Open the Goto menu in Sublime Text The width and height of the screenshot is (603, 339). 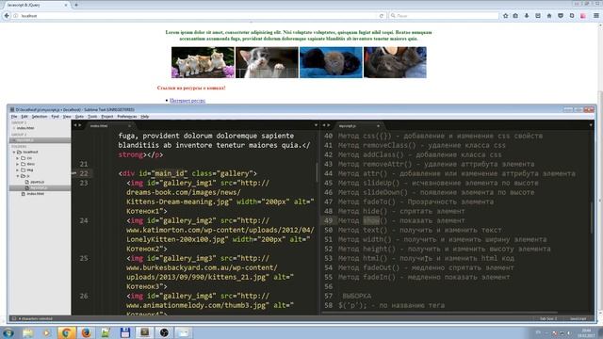[79, 117]
